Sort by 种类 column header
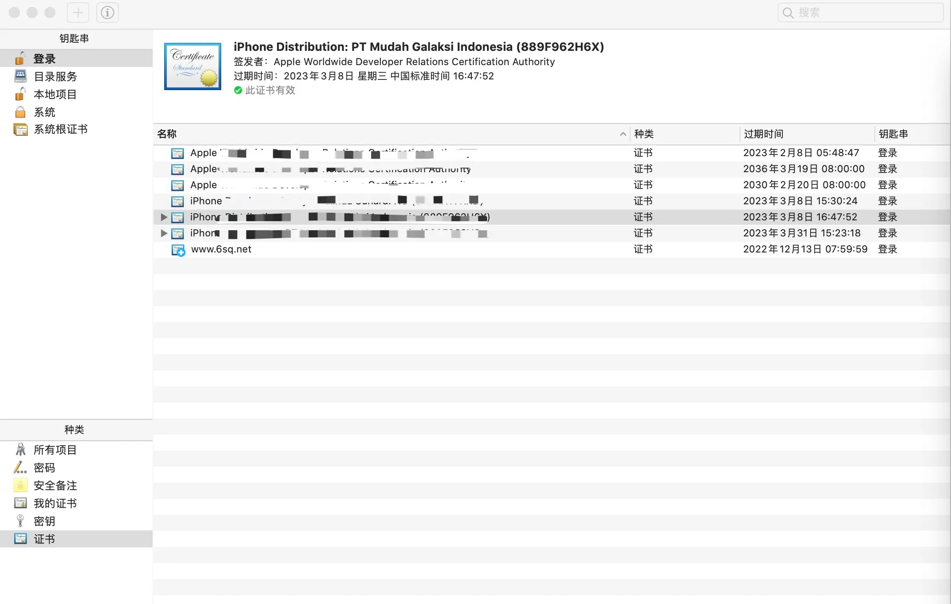The image size is (951, 604). pos(644,134)
